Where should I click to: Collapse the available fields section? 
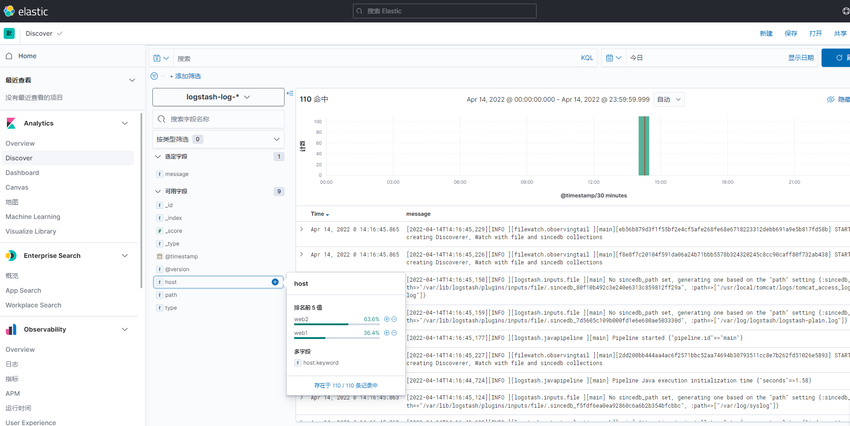158,191
